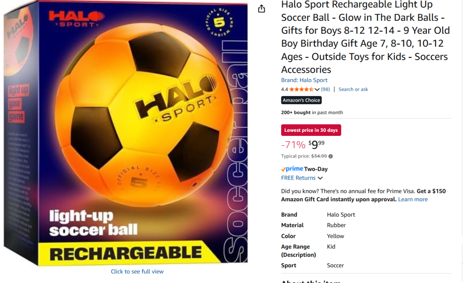Click the soccer ball product image
The width and height of the screenshot is (463, 283).
click(x=126, y=133)
